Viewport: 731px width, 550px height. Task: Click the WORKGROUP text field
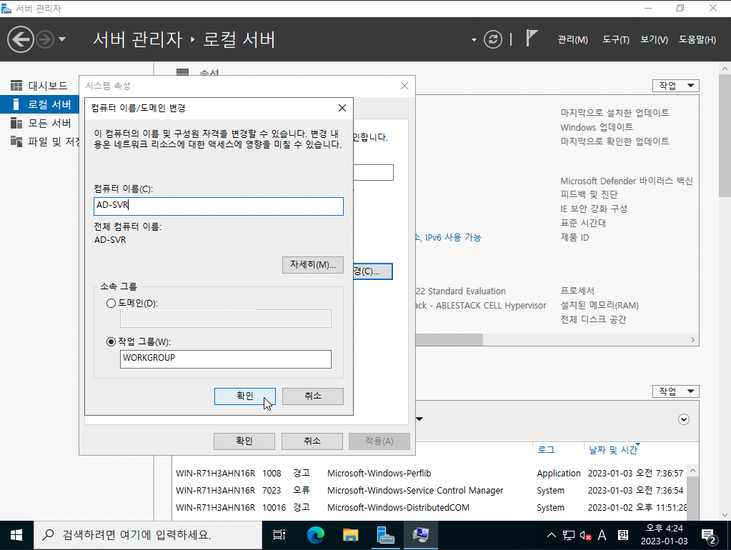226,359
